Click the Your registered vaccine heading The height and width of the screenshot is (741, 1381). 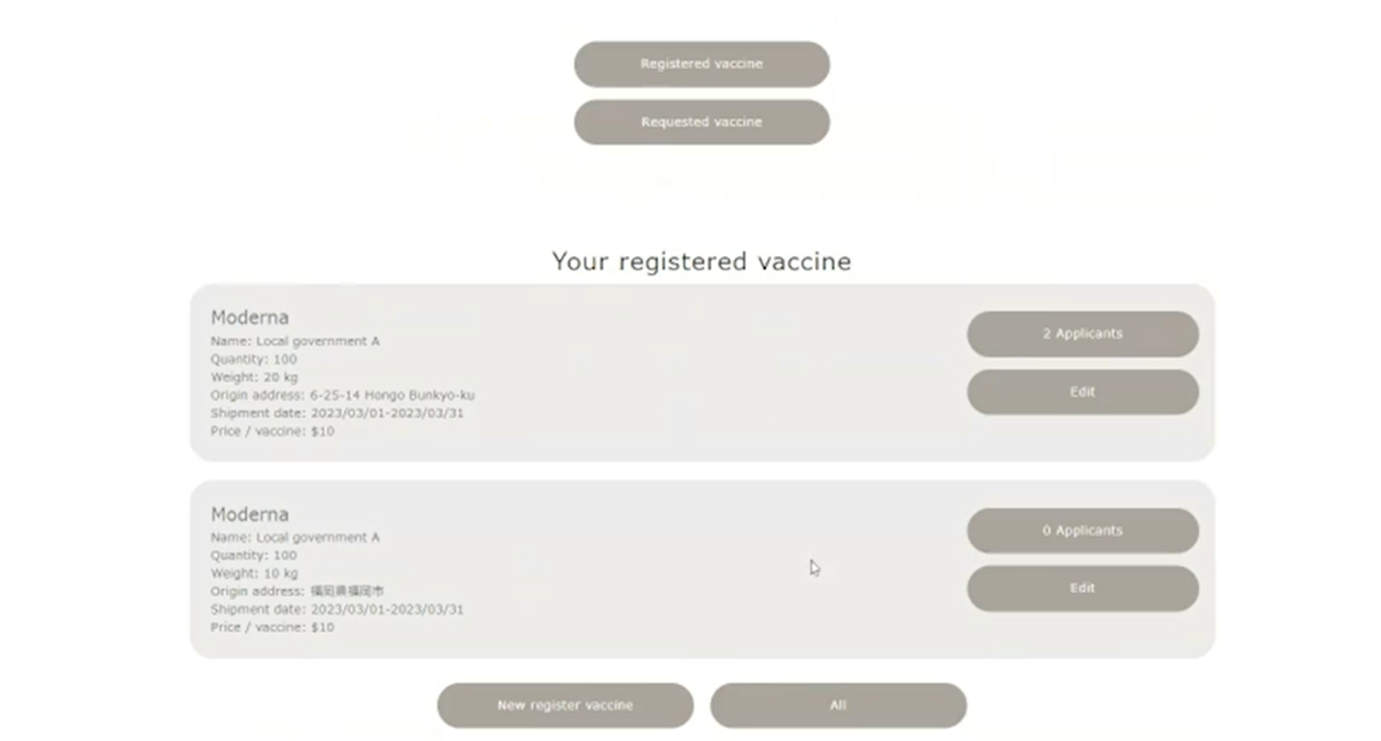click(x=701, y=262)
